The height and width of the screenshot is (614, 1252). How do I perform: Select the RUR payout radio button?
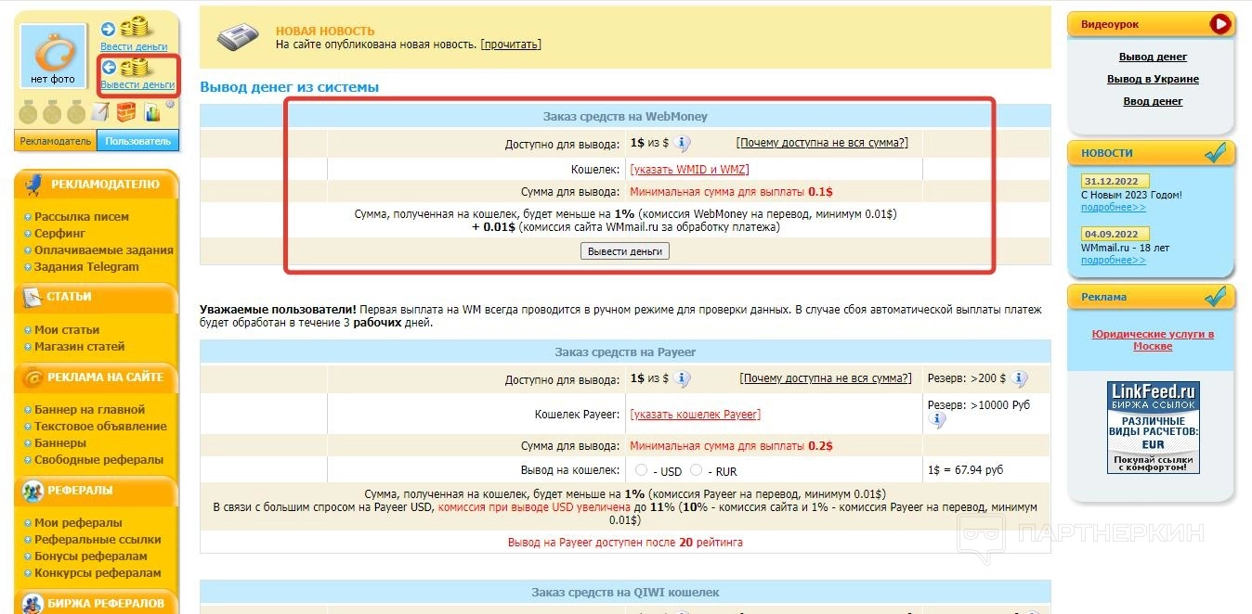click(x=697, y=470)
